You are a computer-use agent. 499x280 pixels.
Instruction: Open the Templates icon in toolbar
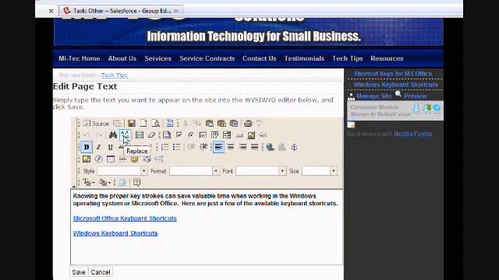(x=170, y=123)
